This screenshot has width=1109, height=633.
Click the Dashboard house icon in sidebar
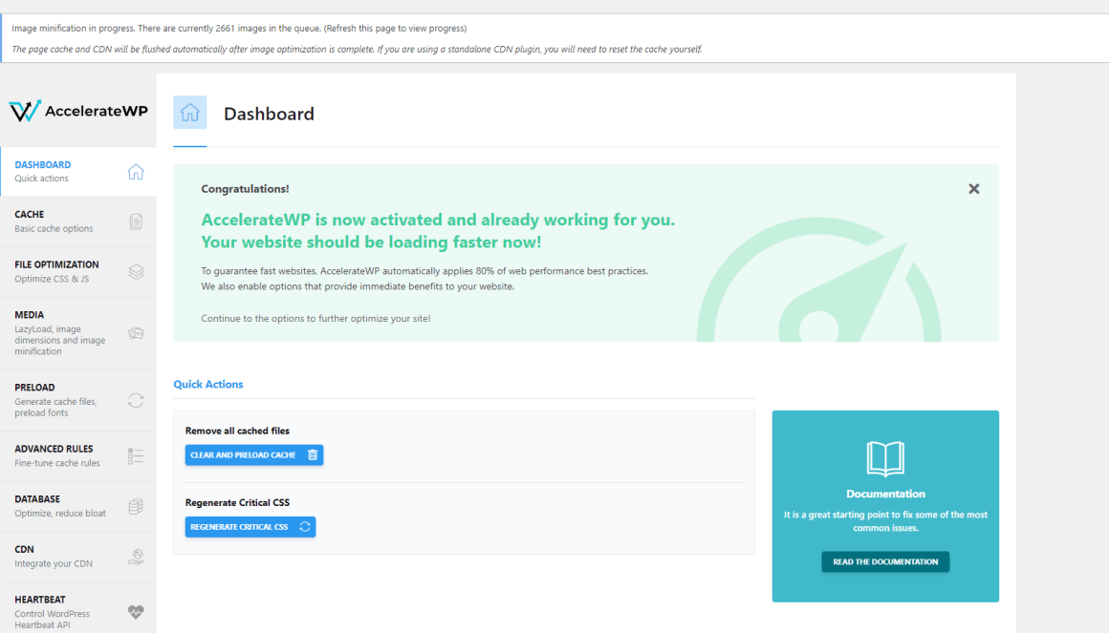coord(136,172)
